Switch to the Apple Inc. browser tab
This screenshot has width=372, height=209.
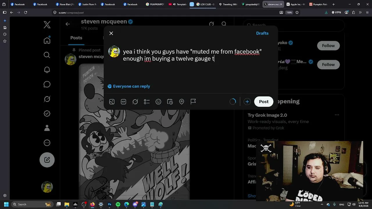pyautogui.click(x=296, y=4)
